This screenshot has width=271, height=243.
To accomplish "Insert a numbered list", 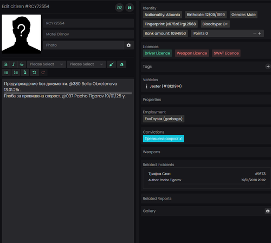I will (x=16, y=73).
